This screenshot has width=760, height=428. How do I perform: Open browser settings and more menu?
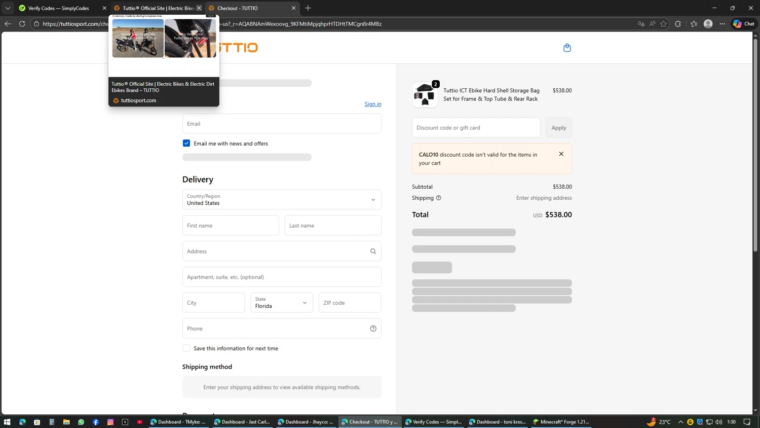point(723,24)
